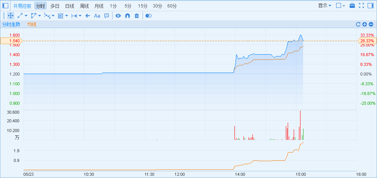Click the toolbar drag grip handle
Viewport: 377px width, 178px height.
[4, 16]
